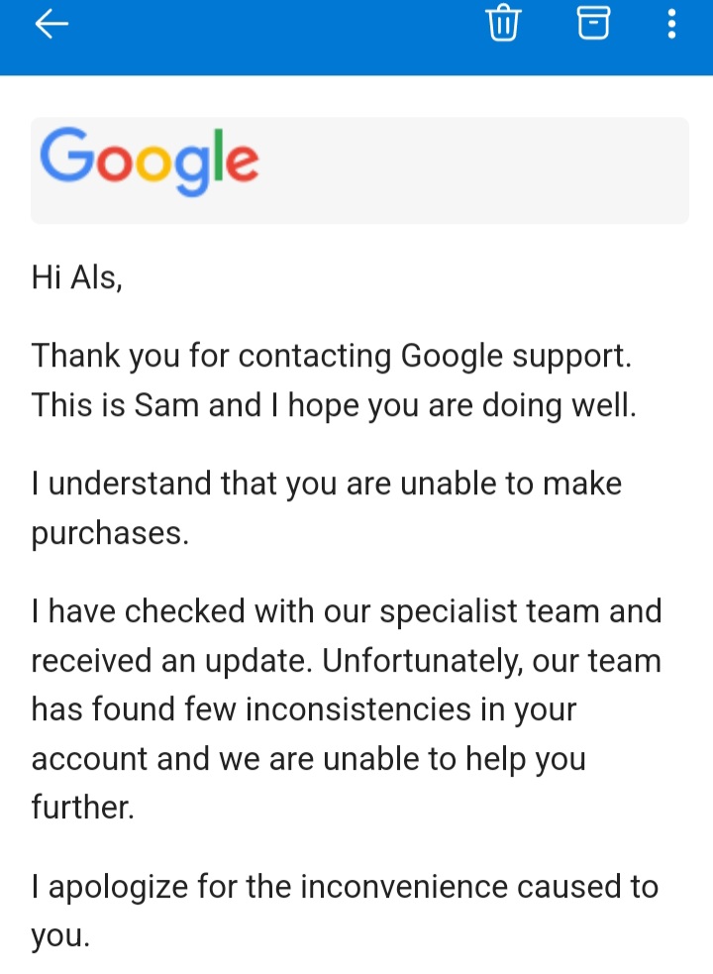Archive this email message
The width and height of the screenshot is (713, 974).
point(593,23)
